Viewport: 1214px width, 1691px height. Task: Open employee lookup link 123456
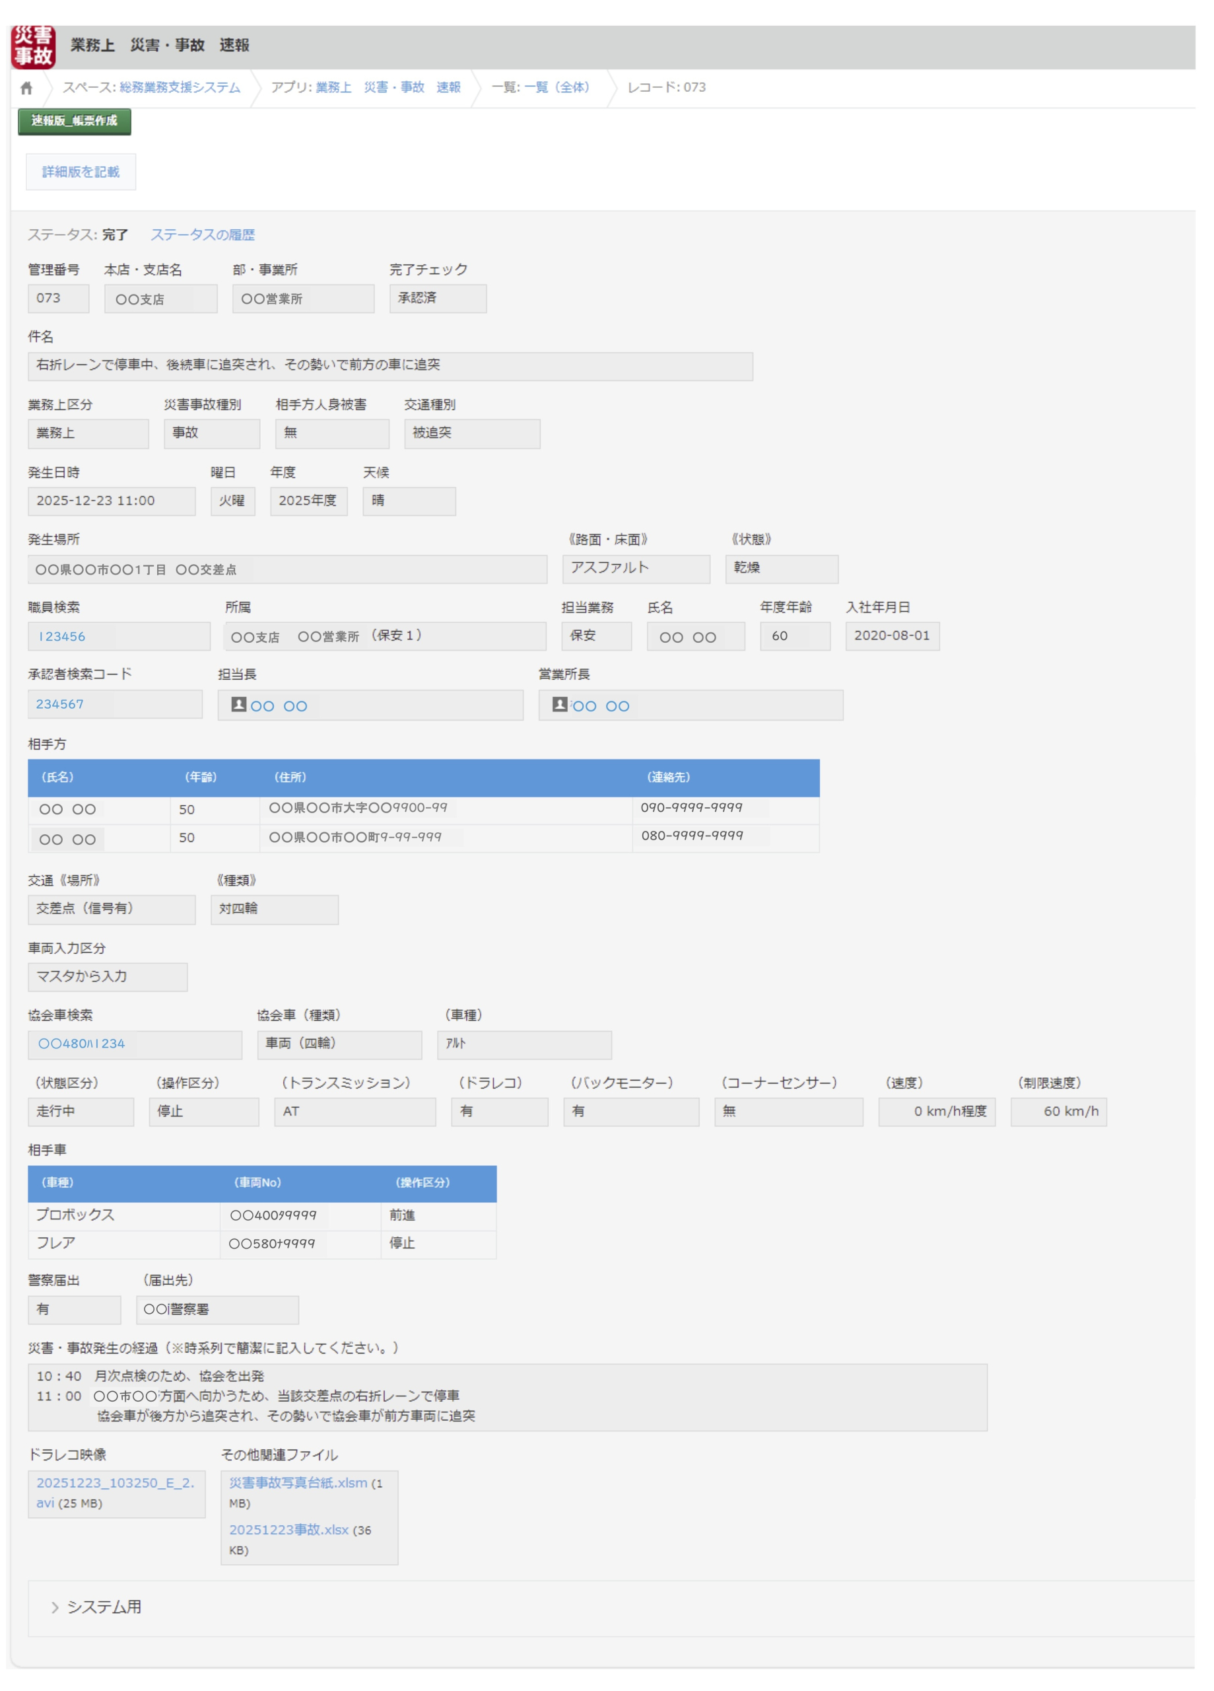pos(61,637)
